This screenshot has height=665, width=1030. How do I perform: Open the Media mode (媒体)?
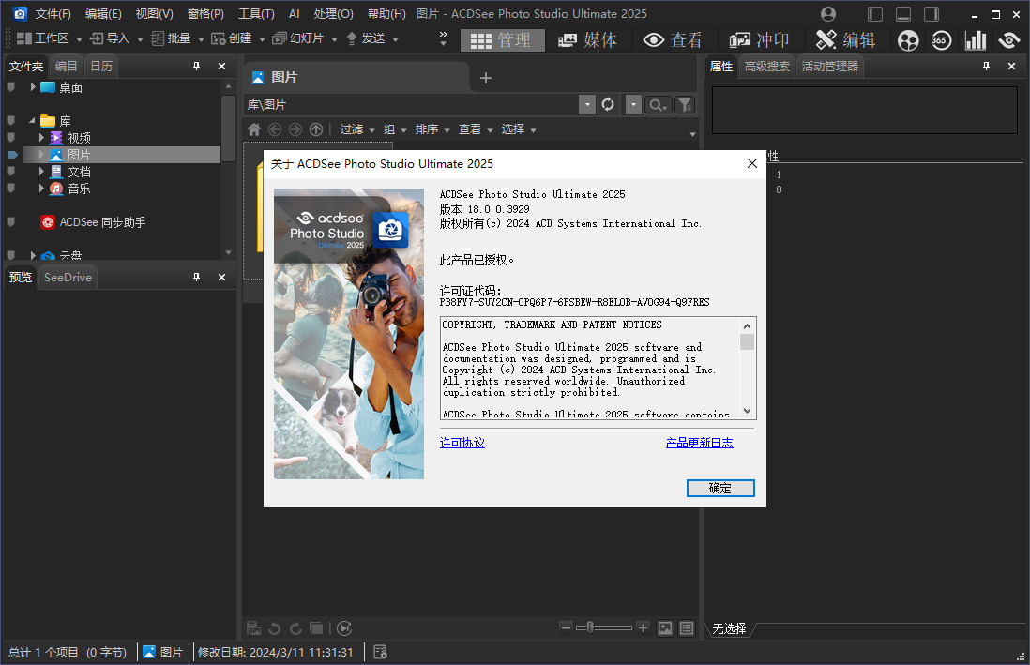coord(588,39)
